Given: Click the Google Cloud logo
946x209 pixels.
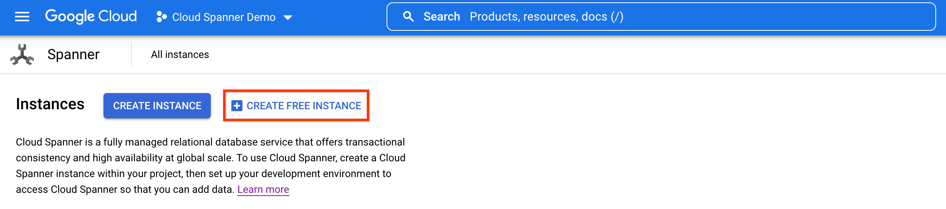Looking at the screenshot, I should click(x=91, y=17).
